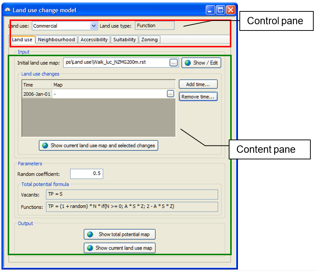Select the 2006-Jan-01 row in the table
Viewport: 317px width, 271px height.
pos(37,94)
